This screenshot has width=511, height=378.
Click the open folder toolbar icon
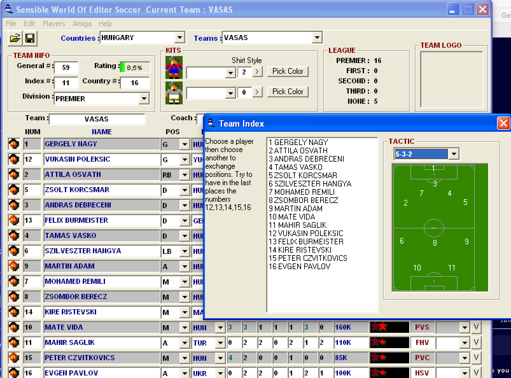(x=15, y=38)
